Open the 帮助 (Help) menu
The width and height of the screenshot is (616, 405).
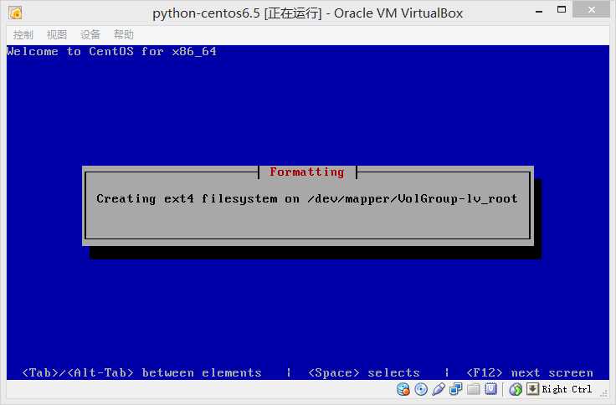(124, 34)
